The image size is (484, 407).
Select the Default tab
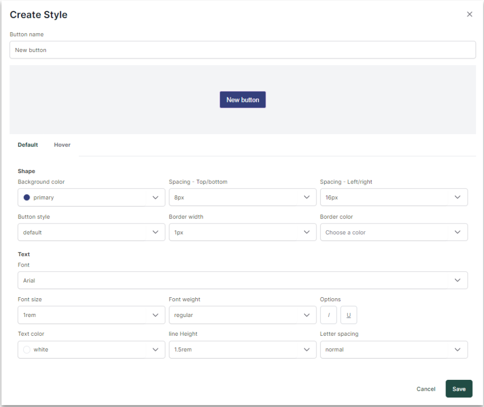28,145
